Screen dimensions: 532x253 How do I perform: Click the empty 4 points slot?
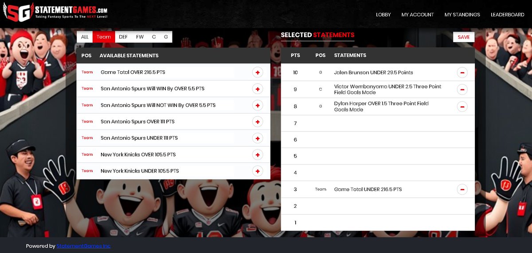(378, 172)
